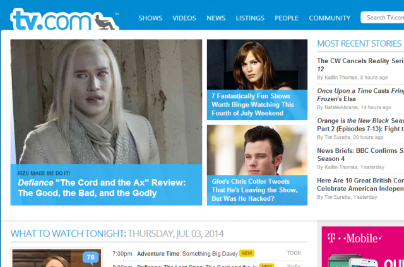
Task: Open The CW Cancels Reality Series story
Action: (360, 65)
